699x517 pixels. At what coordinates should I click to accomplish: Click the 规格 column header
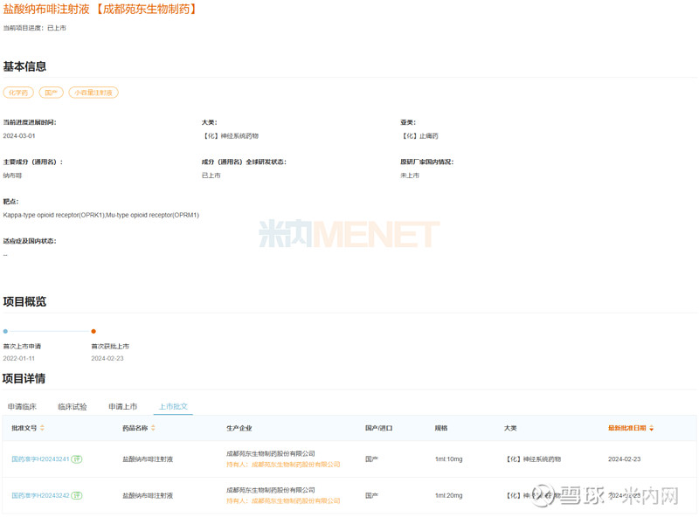441,428
